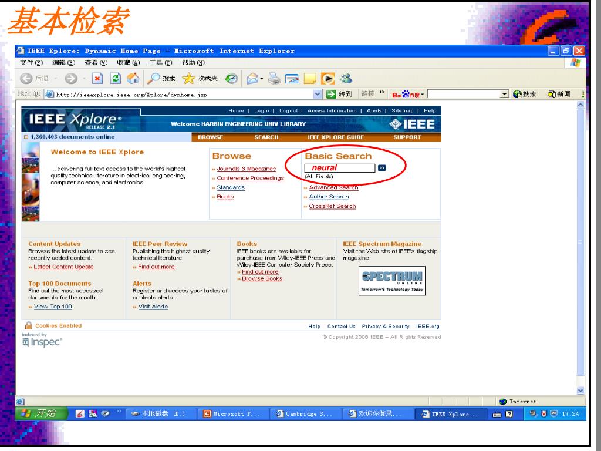601x451 pixels.
Task: Click the IE Forward arrow button
Action: 71,79
